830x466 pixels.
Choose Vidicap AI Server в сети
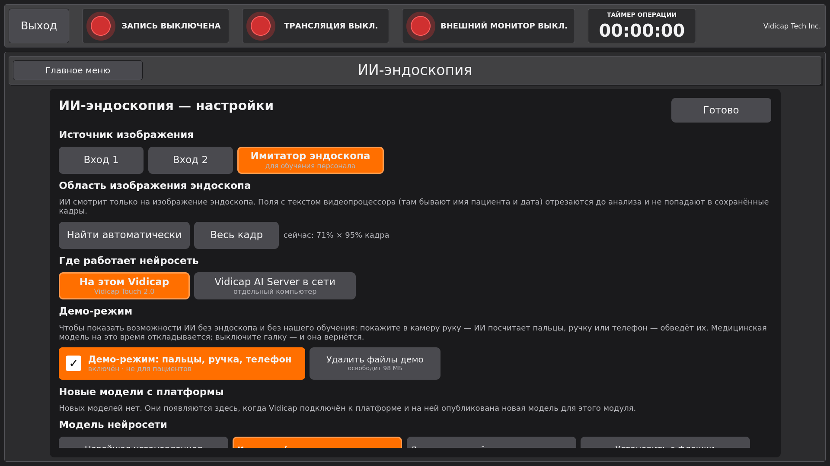pos(275,286)
